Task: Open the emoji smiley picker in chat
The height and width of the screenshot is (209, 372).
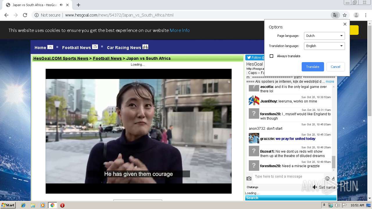Action: pos(327,179)
